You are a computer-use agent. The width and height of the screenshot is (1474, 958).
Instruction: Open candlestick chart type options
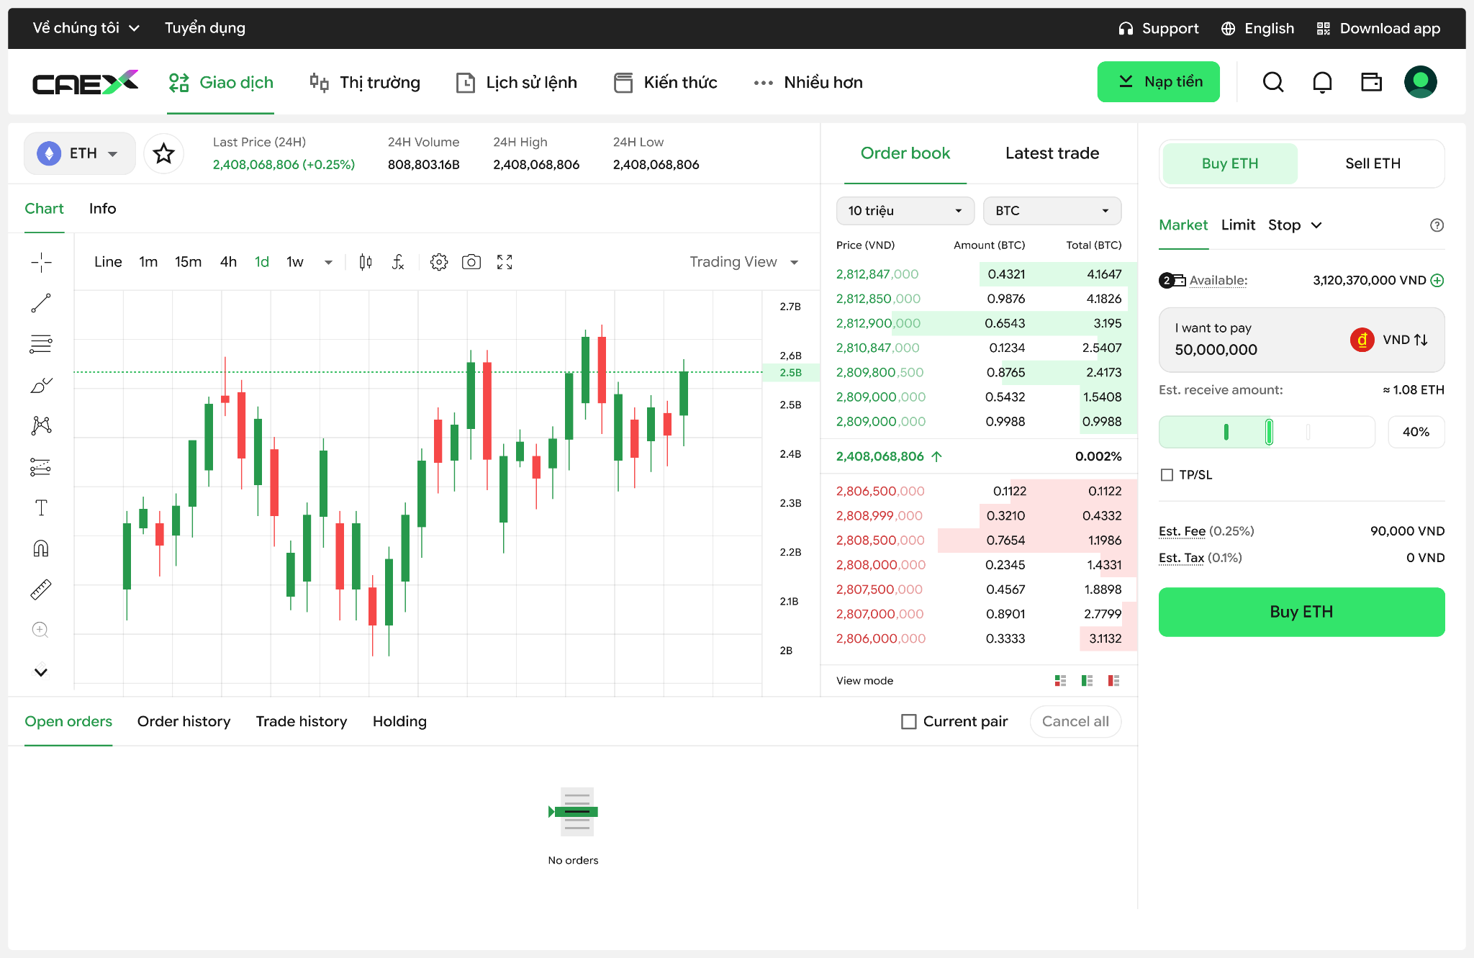click(x=366, y=262)
